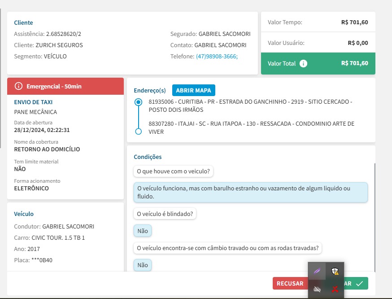
Task: Open the phone number (47)98908-3666 link
Action: (x=217, y=57)
